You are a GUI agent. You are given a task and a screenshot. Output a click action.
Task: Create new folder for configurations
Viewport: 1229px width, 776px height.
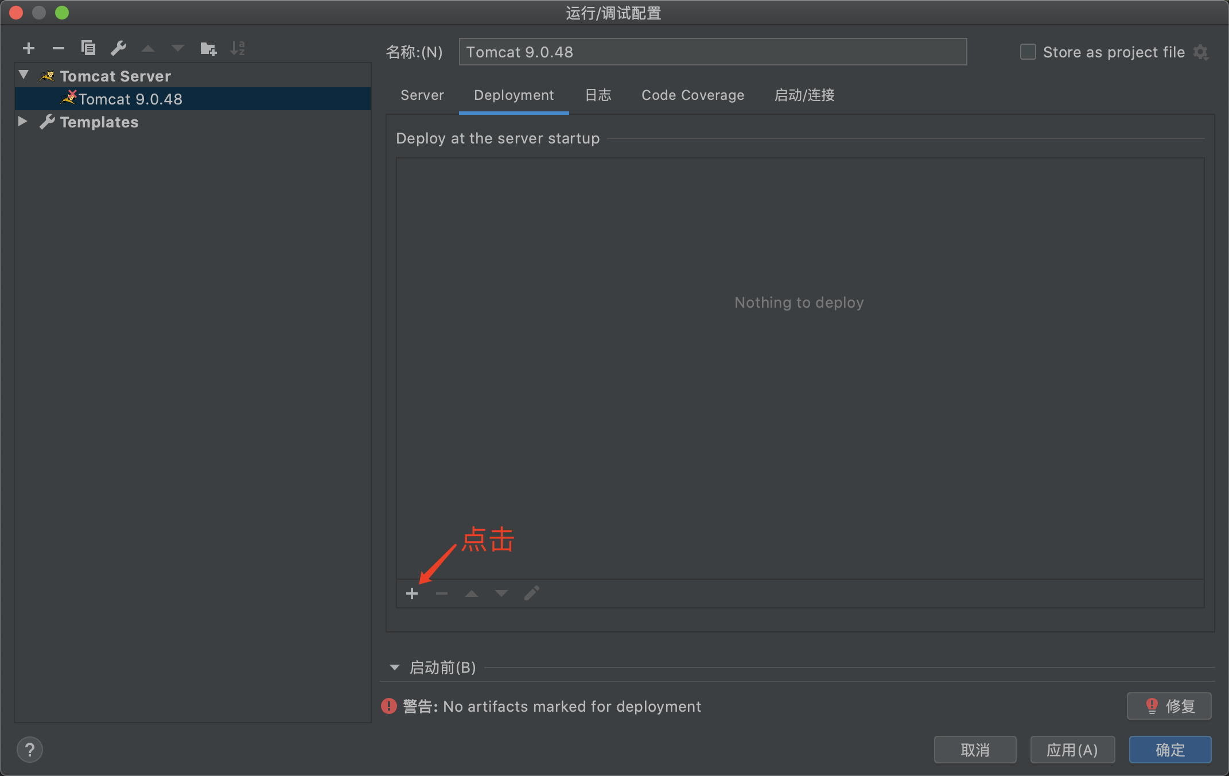[208, 49]
